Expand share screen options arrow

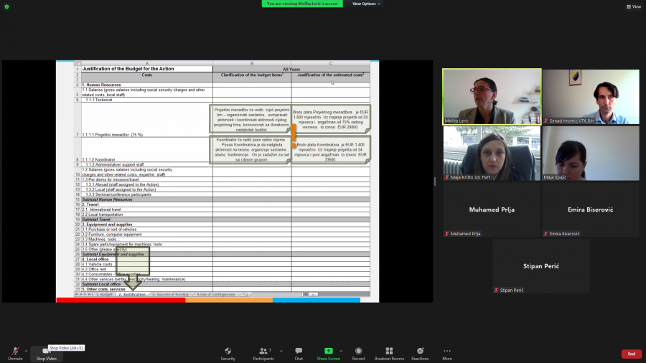pos(341,351)
